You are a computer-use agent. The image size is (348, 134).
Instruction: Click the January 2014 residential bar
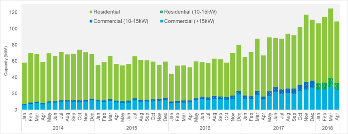tap(24, 83)
